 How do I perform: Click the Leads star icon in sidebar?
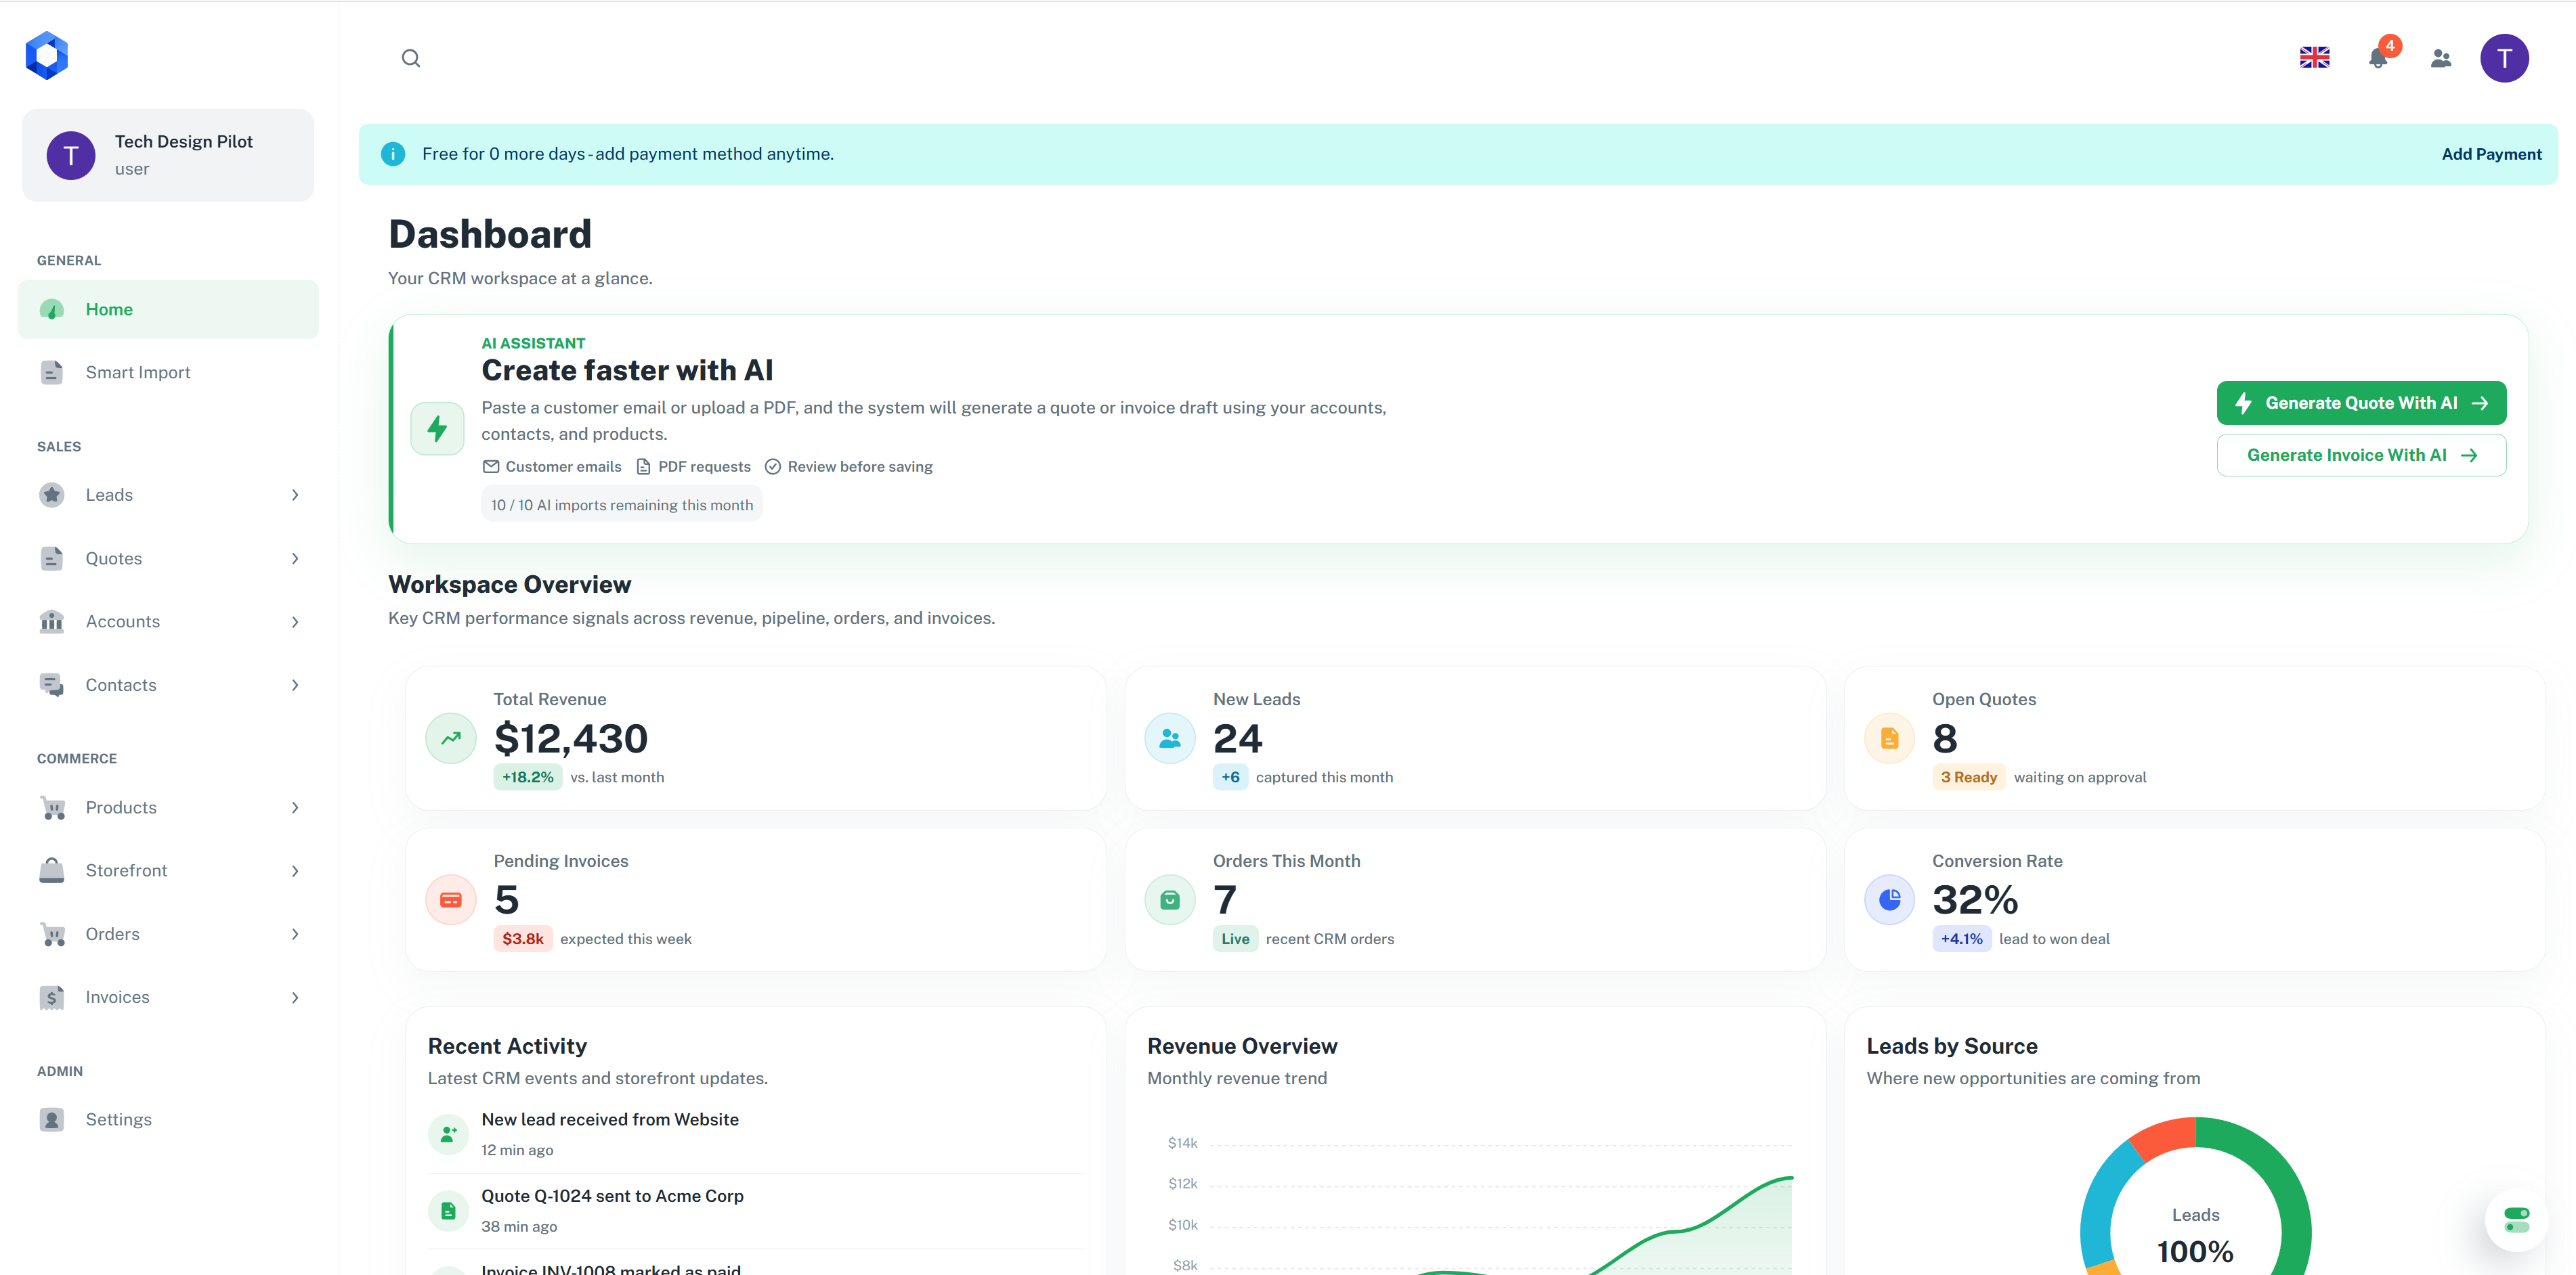tap(52, 495)
